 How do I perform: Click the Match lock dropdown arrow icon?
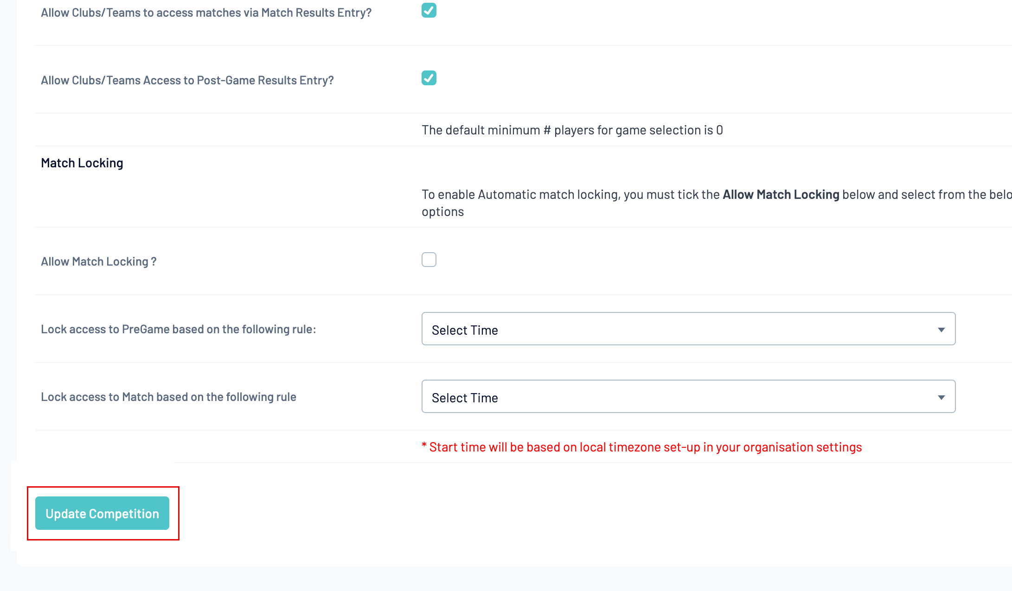point(941,397)
